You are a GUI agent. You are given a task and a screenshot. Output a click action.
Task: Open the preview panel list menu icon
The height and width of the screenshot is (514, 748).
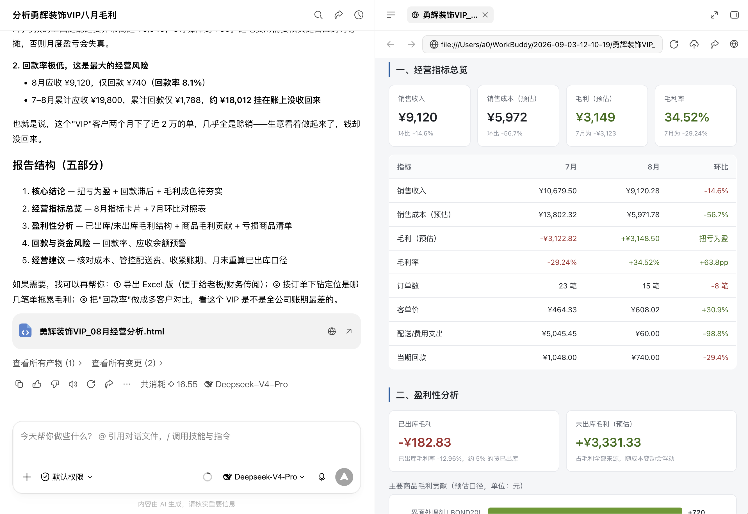tap(391, 15)
